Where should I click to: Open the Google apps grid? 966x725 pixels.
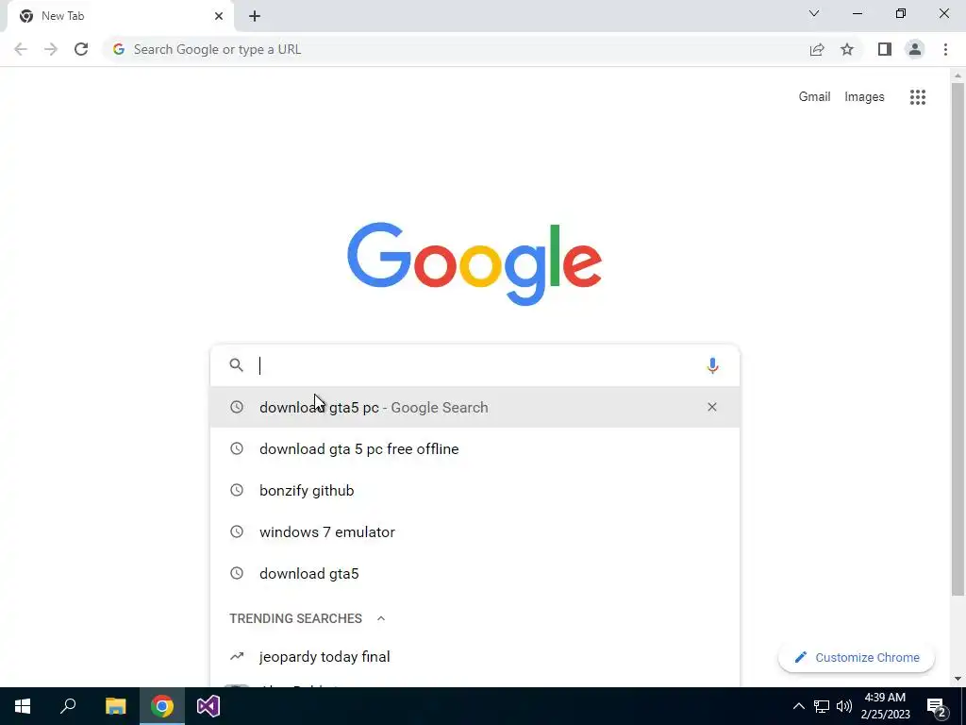tap(917, 97)
